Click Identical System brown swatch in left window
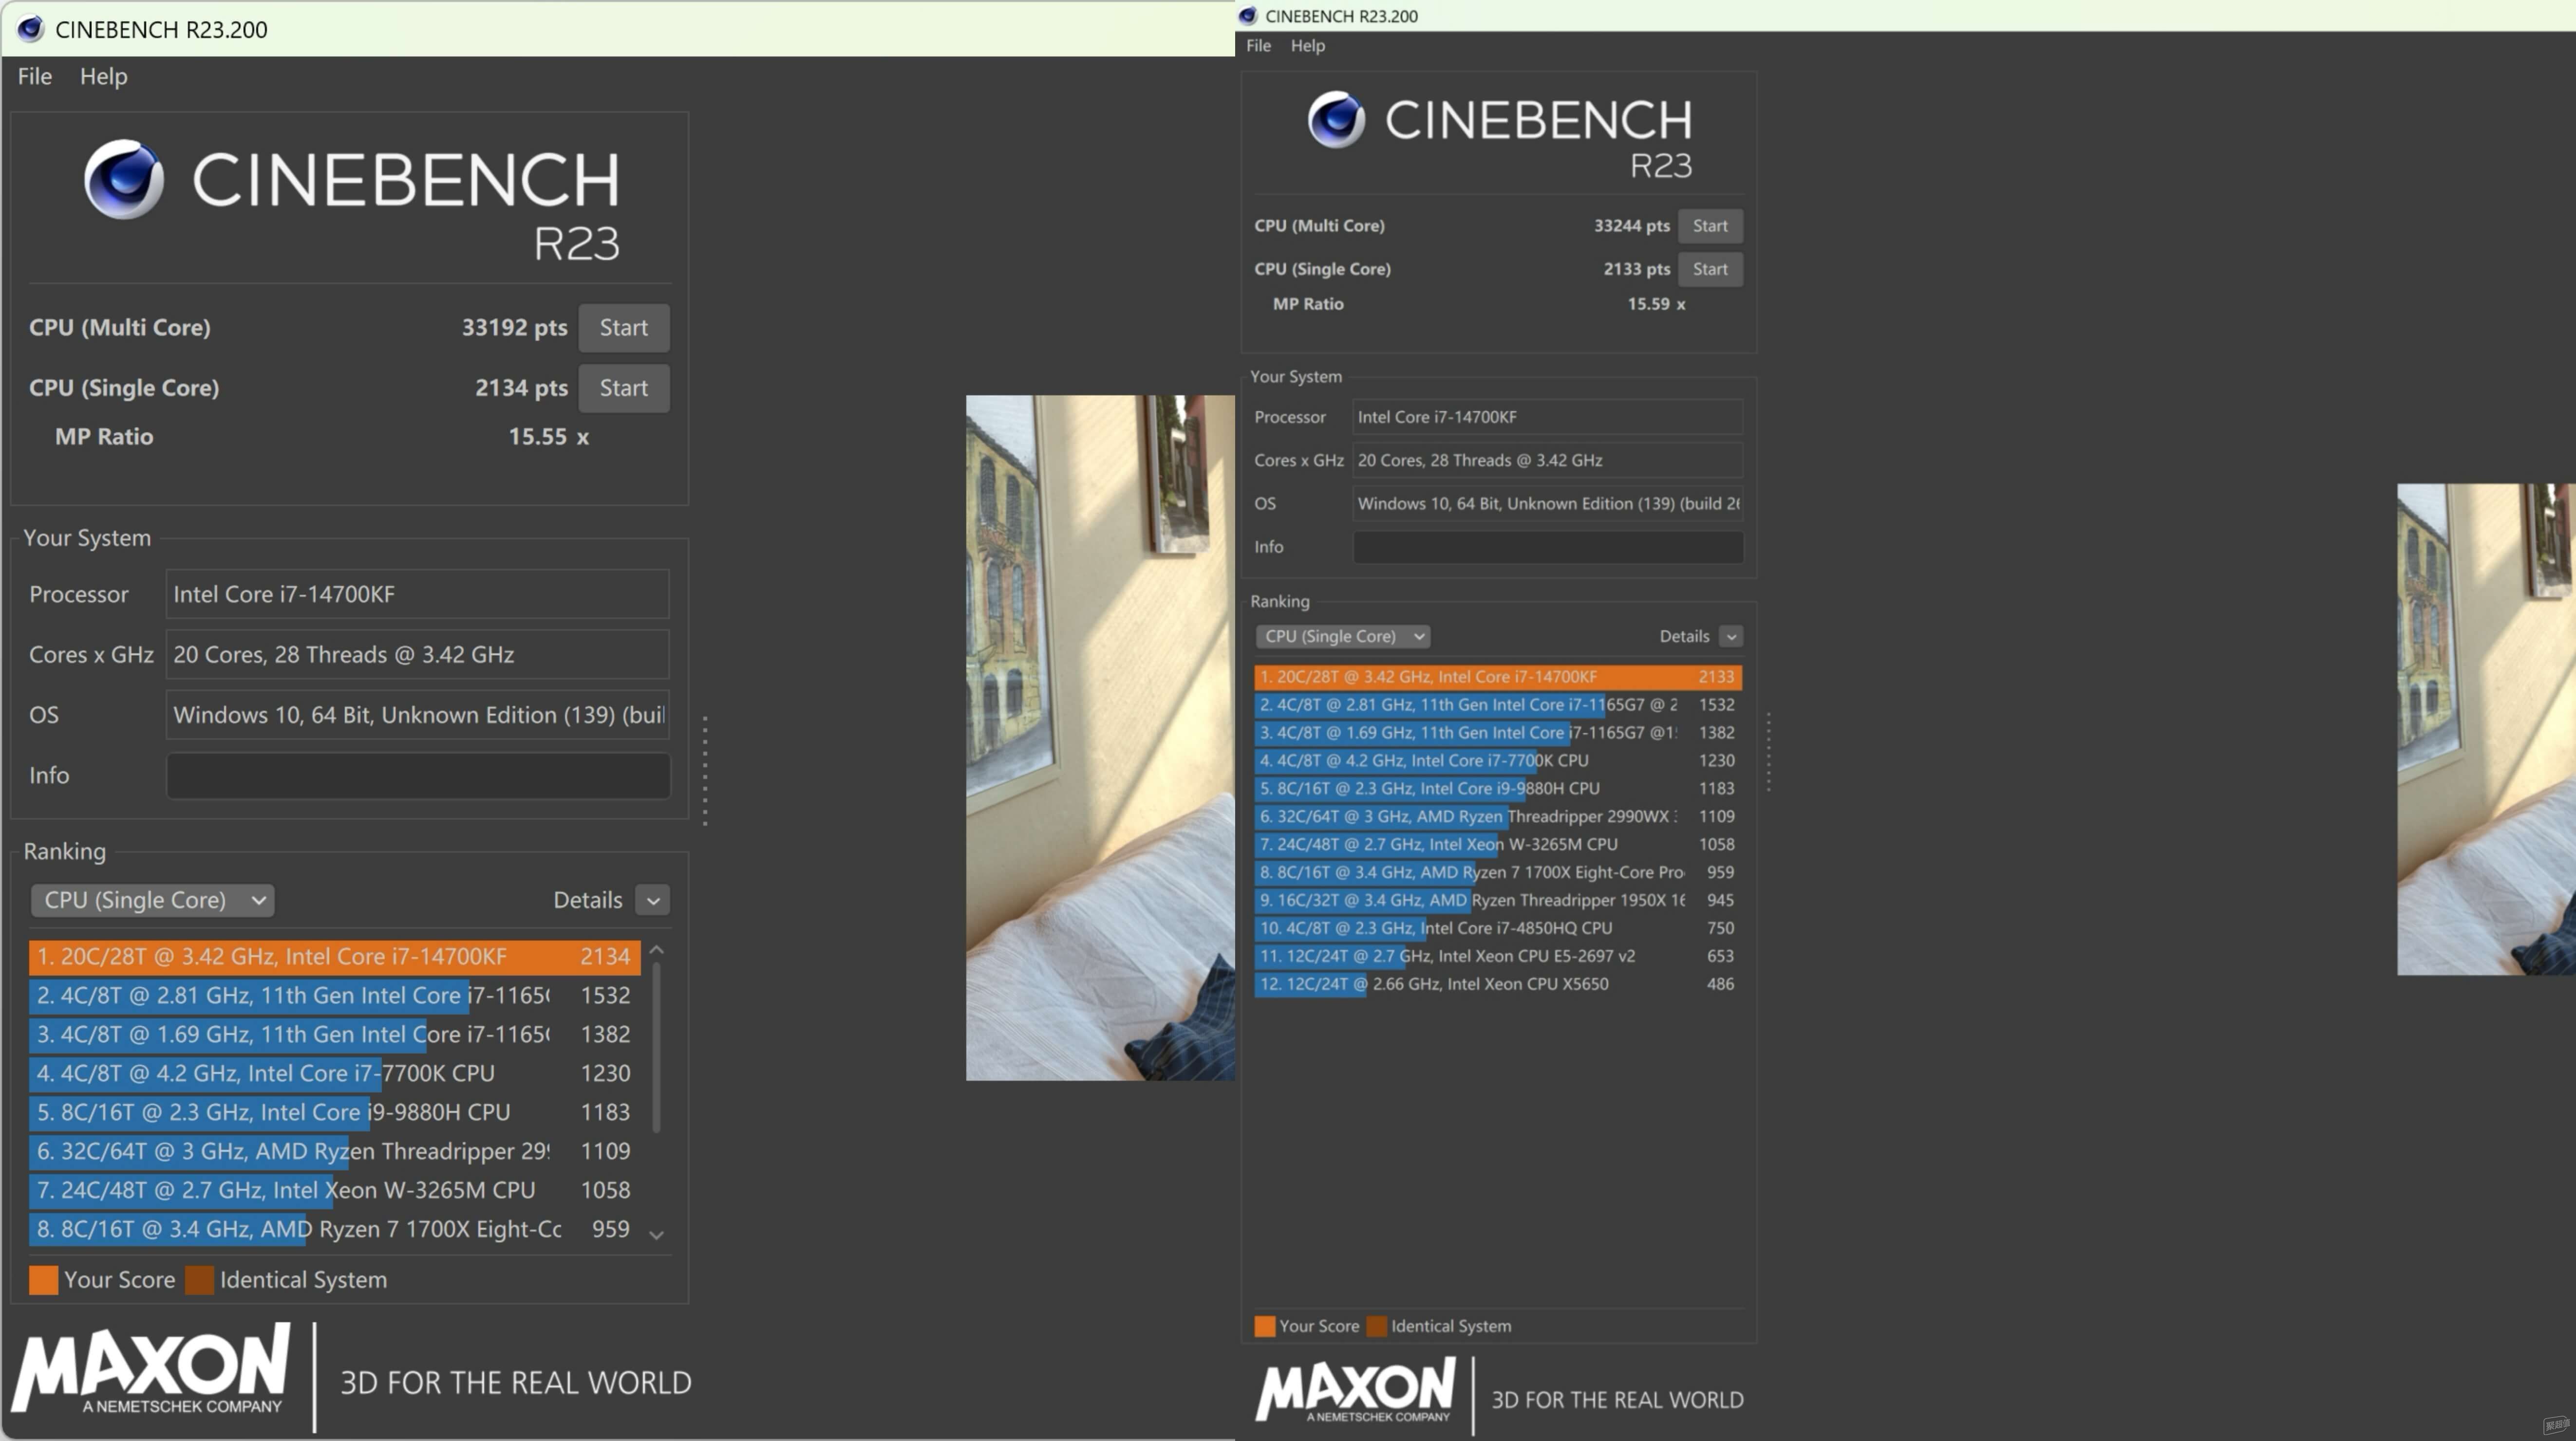 (199, 1280)
